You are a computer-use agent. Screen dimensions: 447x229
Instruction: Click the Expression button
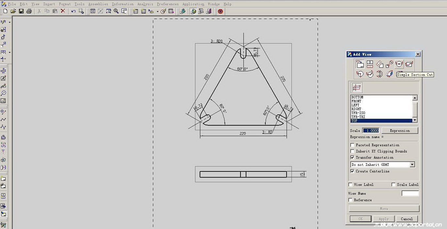coord(400,131)
